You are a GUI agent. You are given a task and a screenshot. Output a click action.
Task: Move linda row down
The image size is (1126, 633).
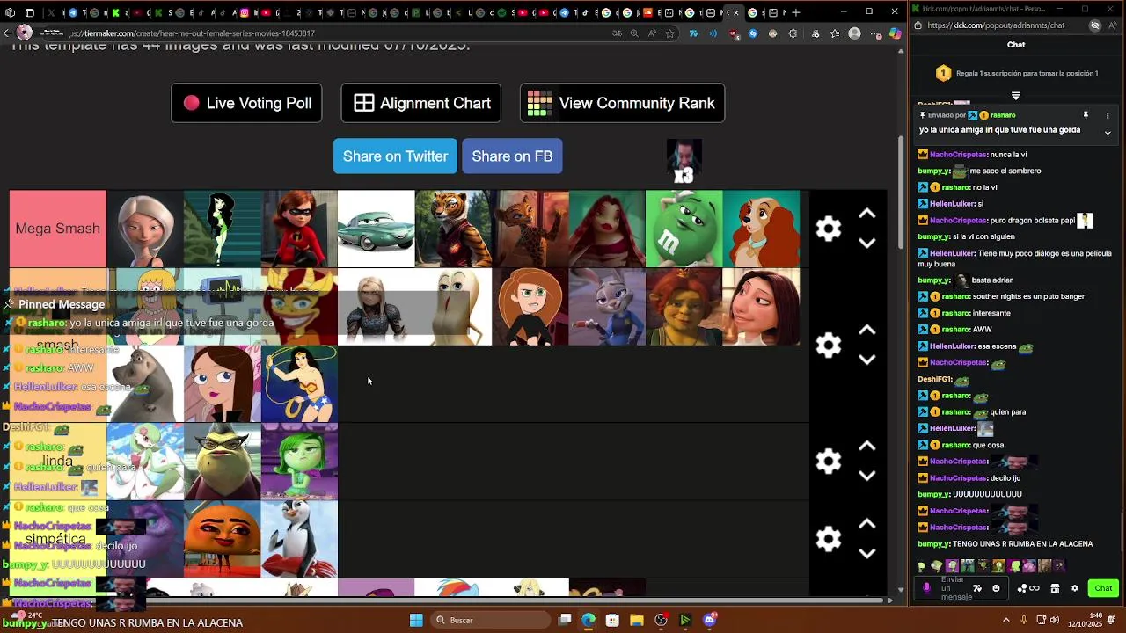866,476
